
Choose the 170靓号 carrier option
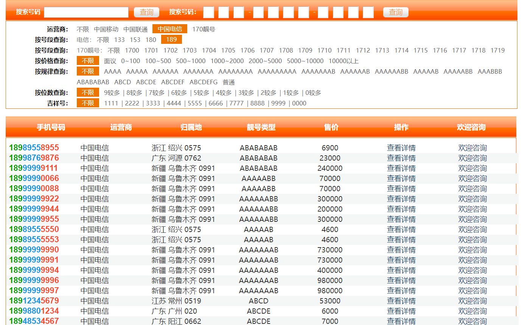pyautogui.click(x=204, y=29)
